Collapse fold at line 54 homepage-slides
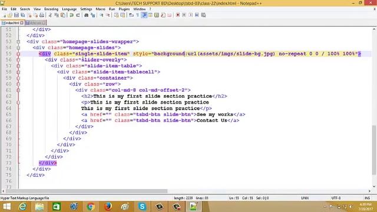Image resolution: width=377 pixels, height=212 pixels. pos(18,48)
